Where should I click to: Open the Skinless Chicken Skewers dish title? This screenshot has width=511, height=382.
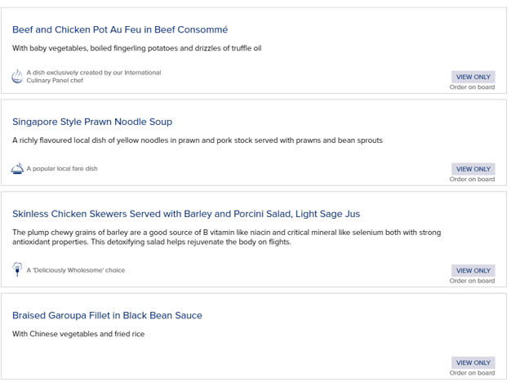186,214
